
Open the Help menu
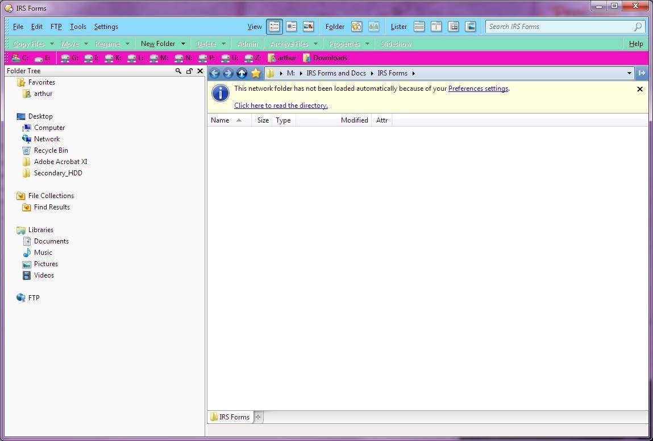click(x=635, y=44)
